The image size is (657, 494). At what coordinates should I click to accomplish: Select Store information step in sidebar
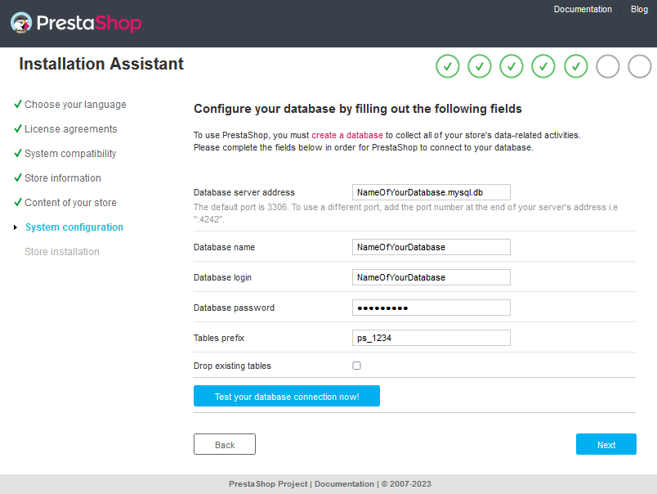[x=62, y=177]
